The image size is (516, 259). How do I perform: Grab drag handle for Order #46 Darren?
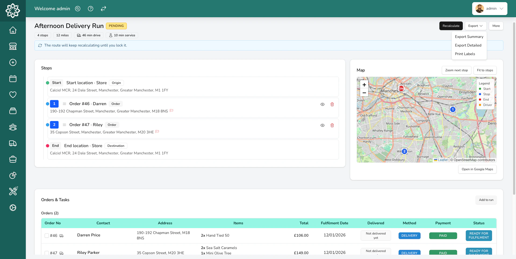[x=64, y=104]
